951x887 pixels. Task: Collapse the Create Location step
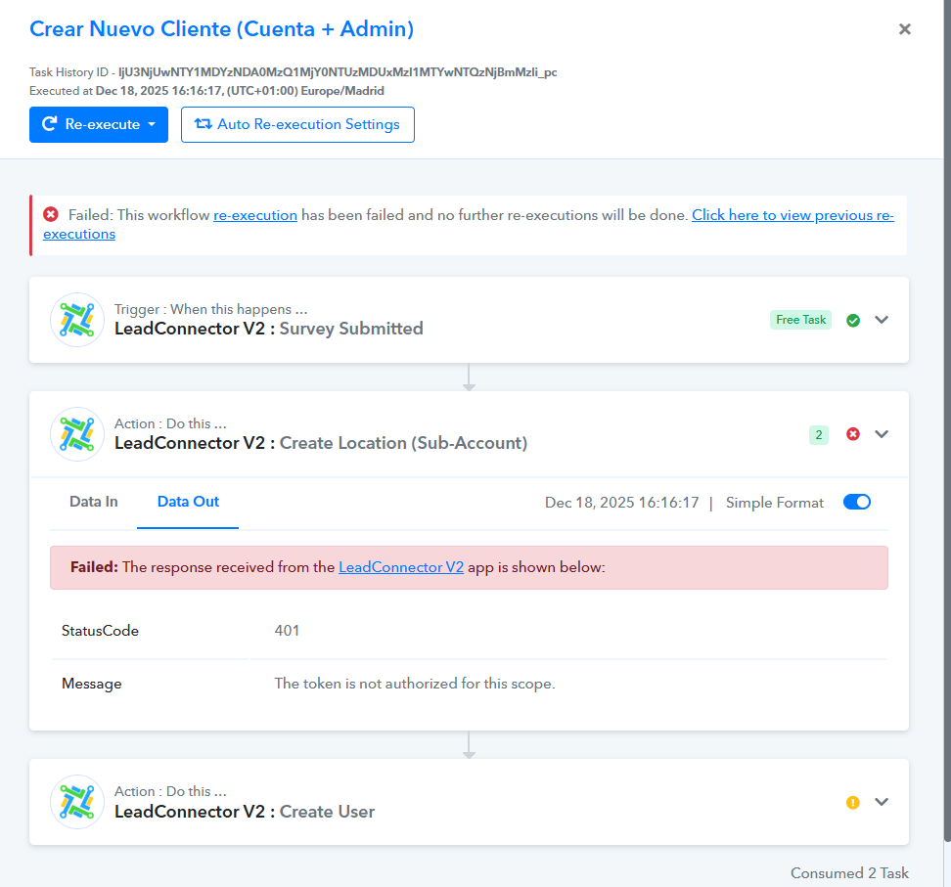882,434
